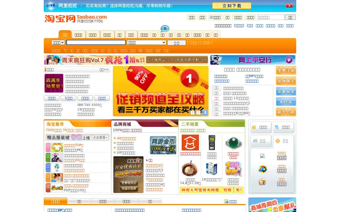Image resolution: width=340 pixels, height=212 pixels.
Task: Click the blue AliWangWang mascot icon
Action: (51, 6)
